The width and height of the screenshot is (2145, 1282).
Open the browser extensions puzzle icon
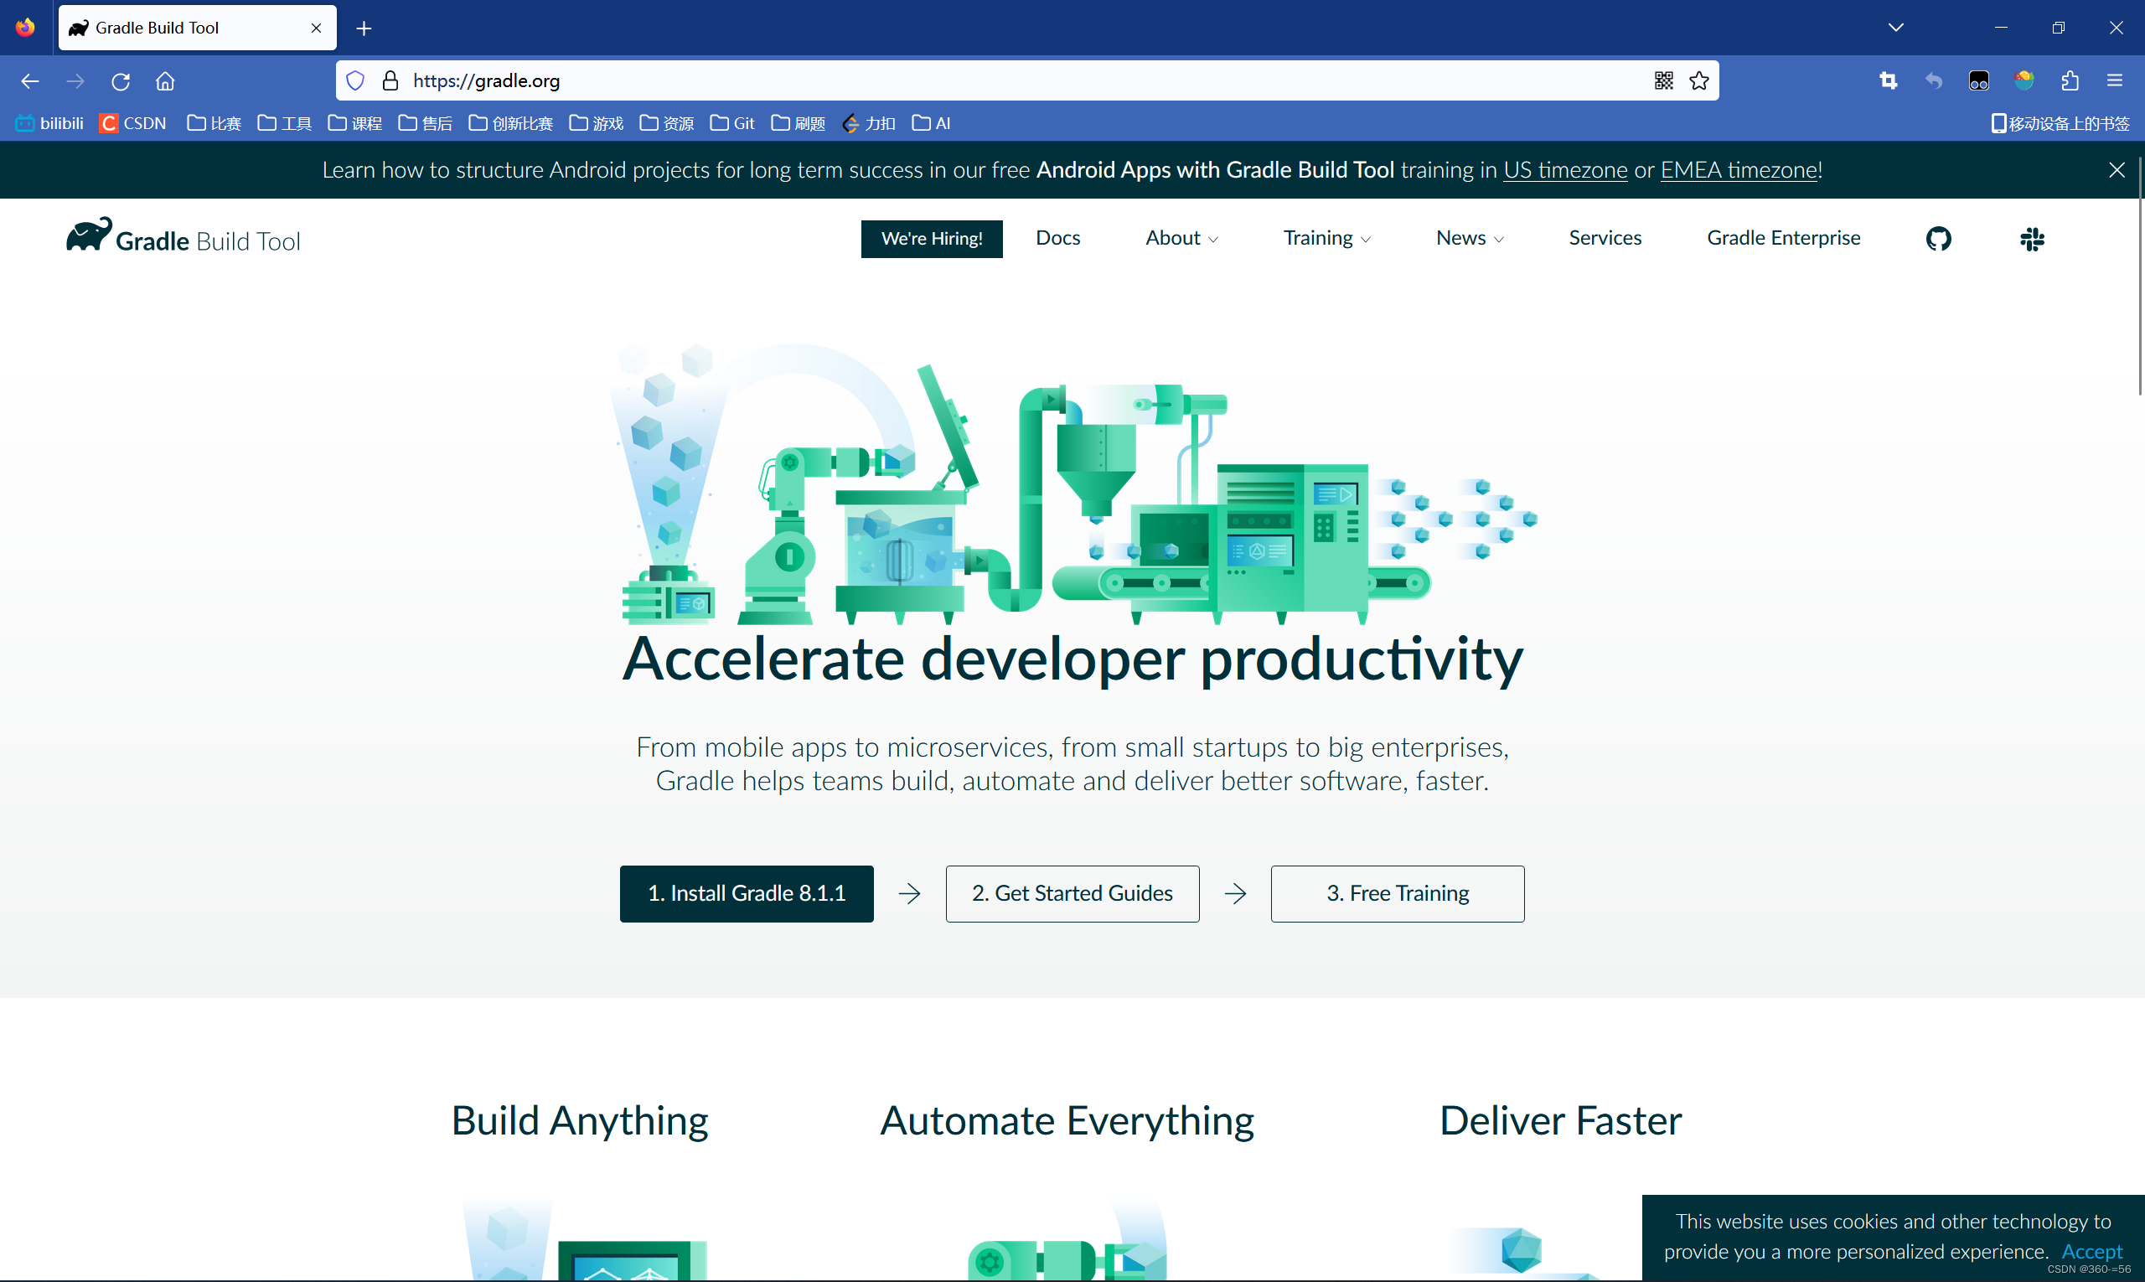[x=2069, y=80]
